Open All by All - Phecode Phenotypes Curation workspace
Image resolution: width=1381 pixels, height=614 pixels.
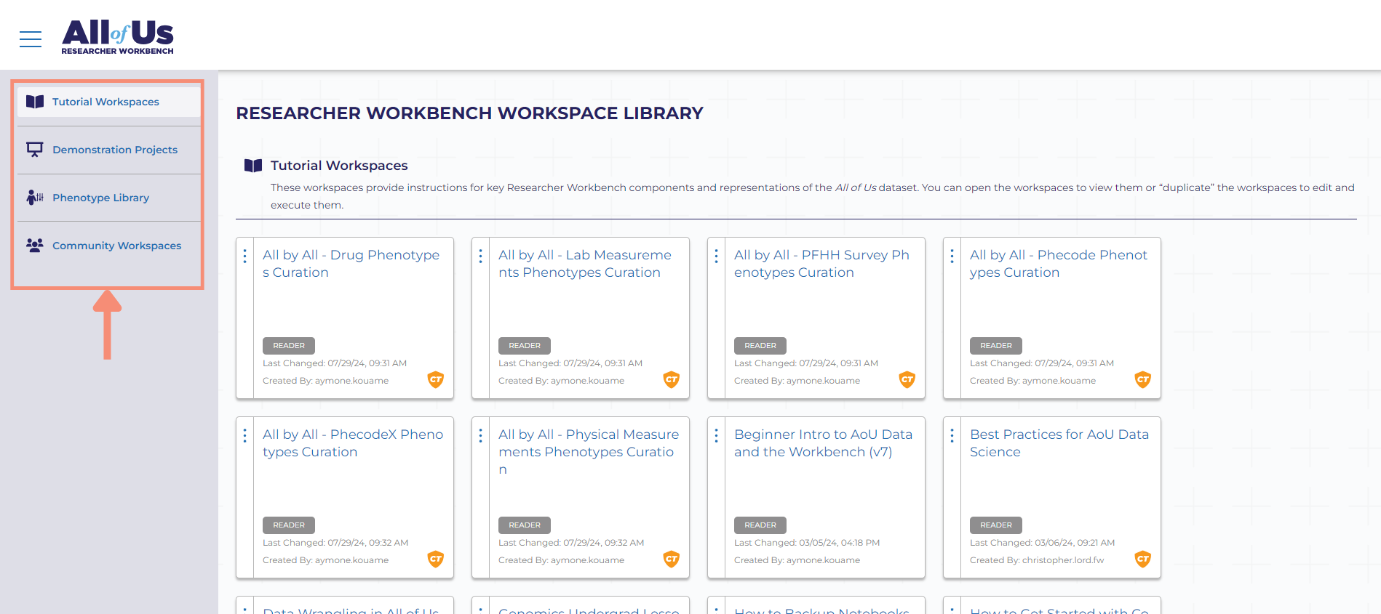(1059, 264)
